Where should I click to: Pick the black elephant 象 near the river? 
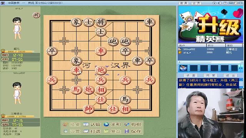pyautogui.click(x=76, y=61)
